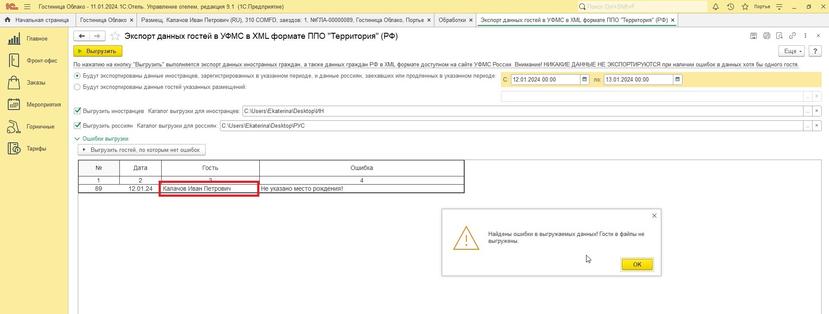This screenshot has height=314, width=829.
Task: Dismiss the error dialog with X
Action: point(654,216)
